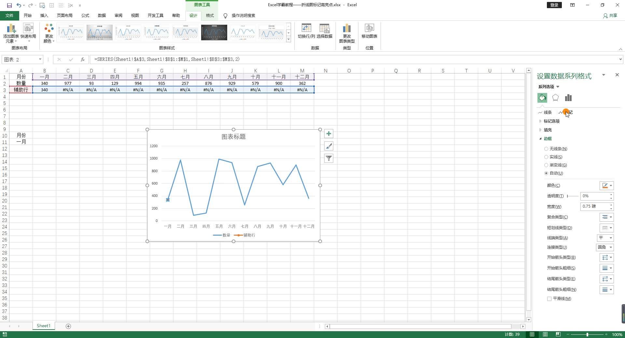Screen dimensions: 625x338
Task: Click the Share button
Action: click(x=610, y=16)
